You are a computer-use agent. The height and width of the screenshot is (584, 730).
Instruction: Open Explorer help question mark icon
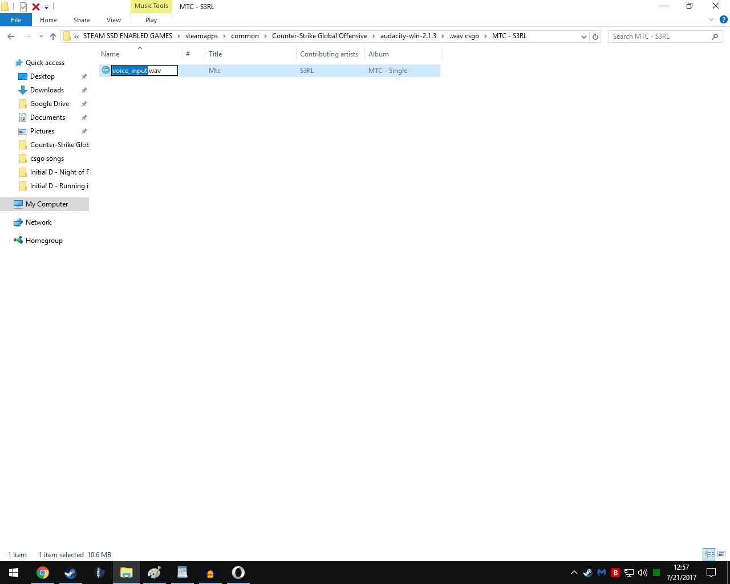[x=724, y=20]
